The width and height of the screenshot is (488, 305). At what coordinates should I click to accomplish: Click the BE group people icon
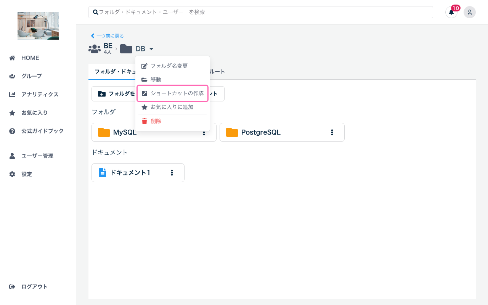point(94,49)
